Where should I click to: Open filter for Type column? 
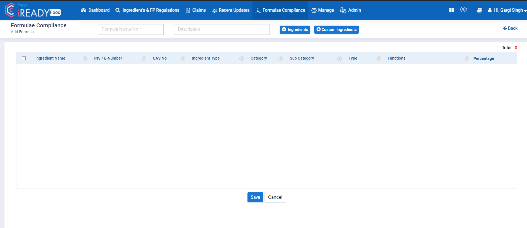[x=379, y=58]
